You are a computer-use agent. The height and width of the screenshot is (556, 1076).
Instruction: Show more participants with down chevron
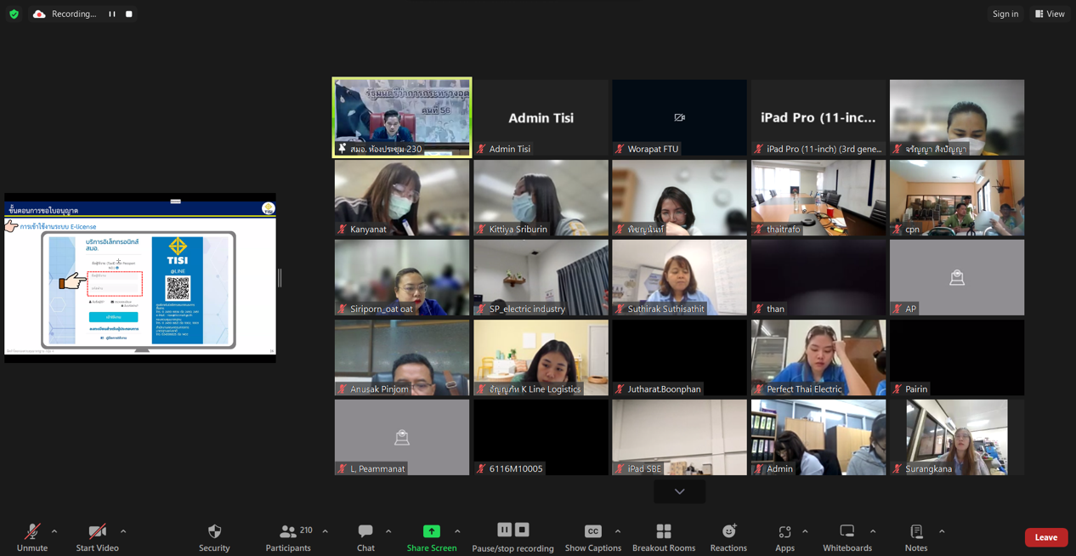[x=679, y=491]
